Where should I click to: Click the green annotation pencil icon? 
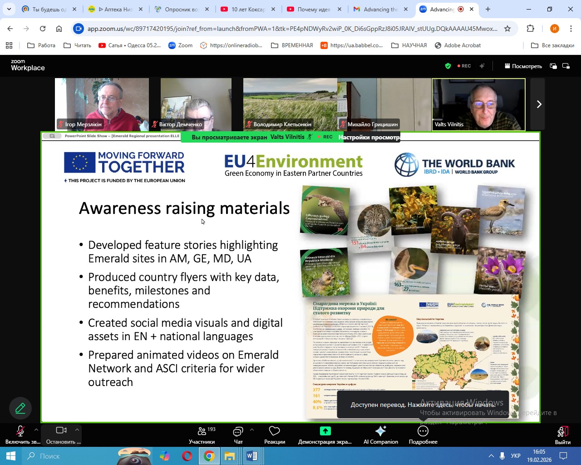click(x=20, y=408)
